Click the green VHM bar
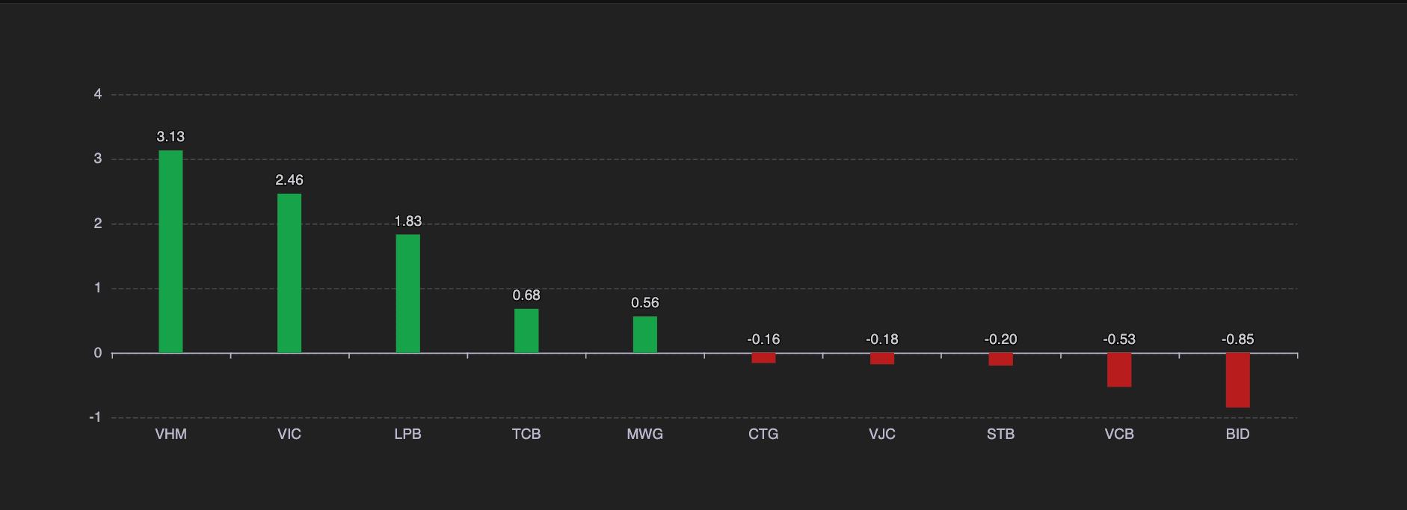The image size is (1407, 510). pyautogui.click(x=170, y=251)
